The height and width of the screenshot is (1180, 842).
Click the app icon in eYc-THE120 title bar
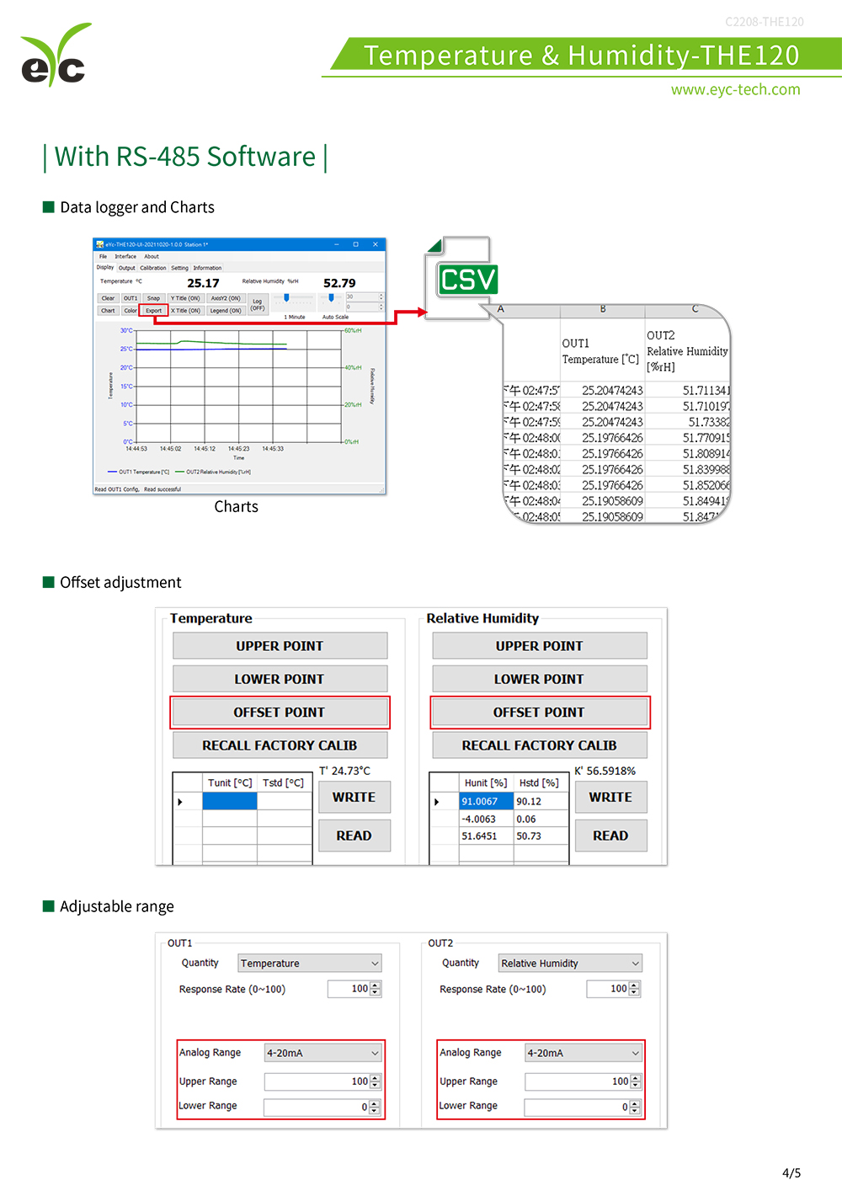click(99, 244)
